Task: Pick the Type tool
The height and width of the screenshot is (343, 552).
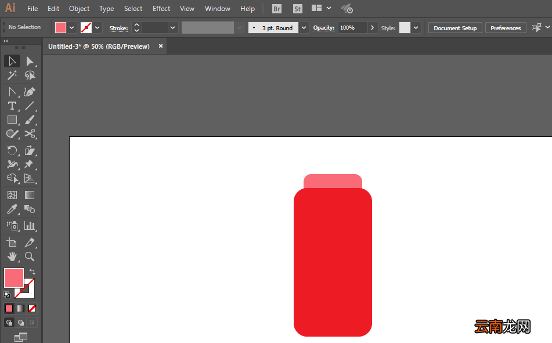Action: 12,106
